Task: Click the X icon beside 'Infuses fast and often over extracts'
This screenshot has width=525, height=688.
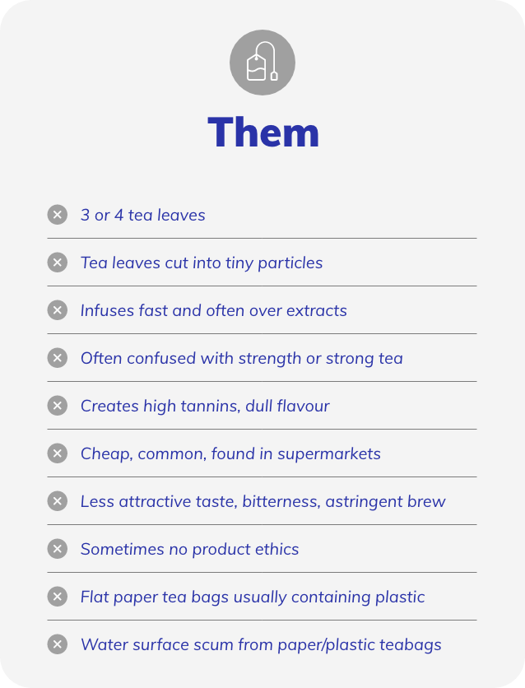Action: pos(57,310)
